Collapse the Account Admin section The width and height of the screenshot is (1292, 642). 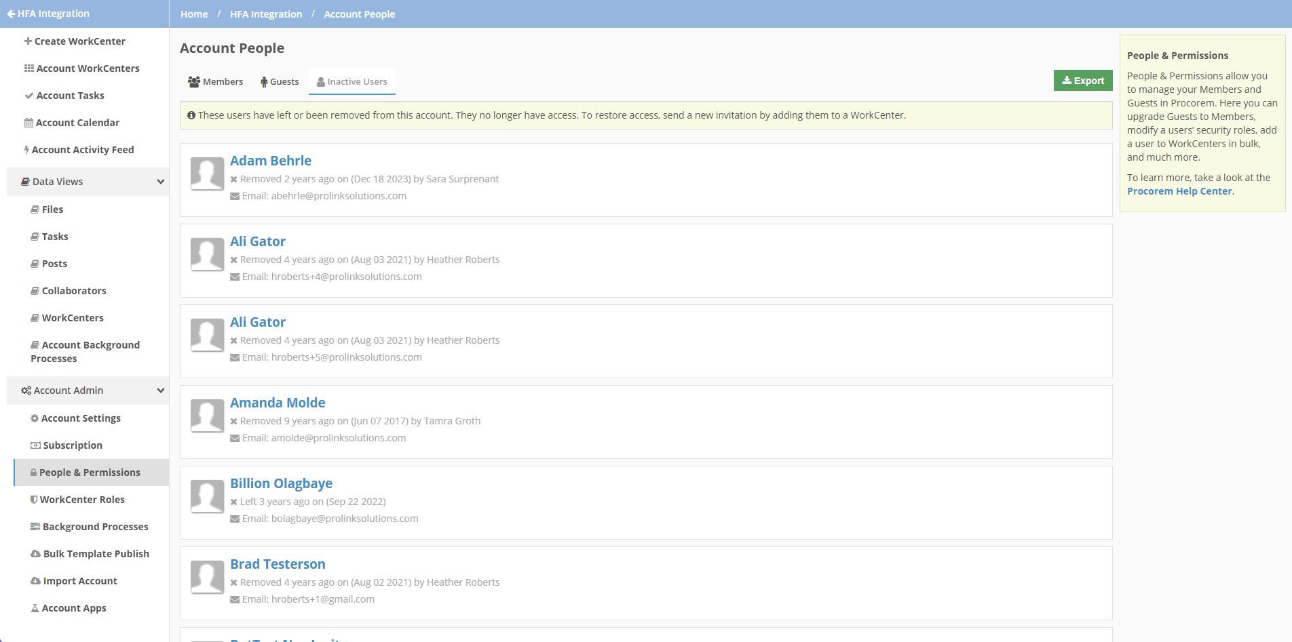coord(160,390)
